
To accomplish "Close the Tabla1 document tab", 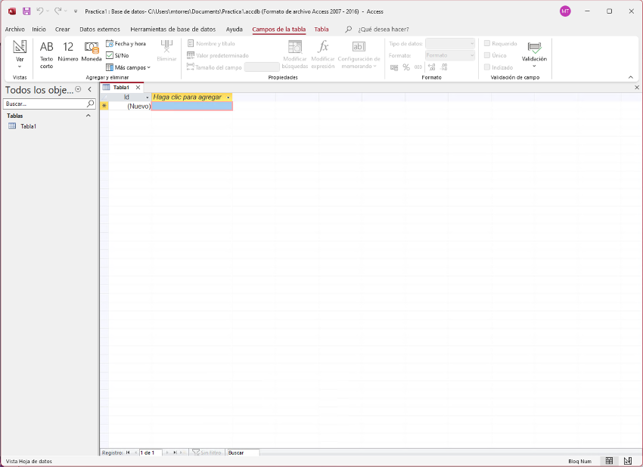I will tap(138, 88).
